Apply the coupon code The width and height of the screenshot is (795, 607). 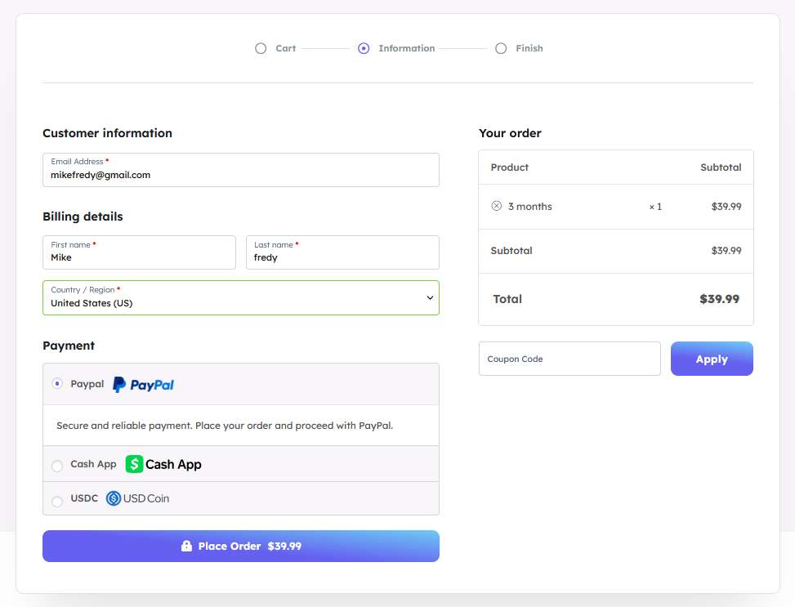712,359
